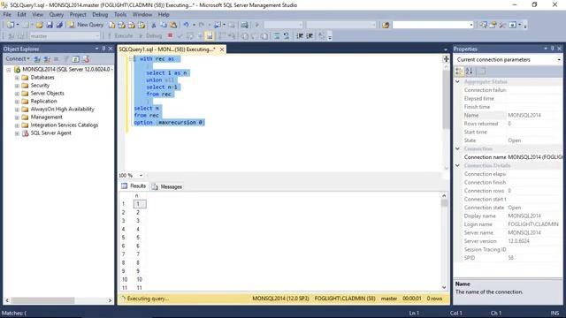Collapse the MONSQL2014 server node

click(x=8, y=70)
